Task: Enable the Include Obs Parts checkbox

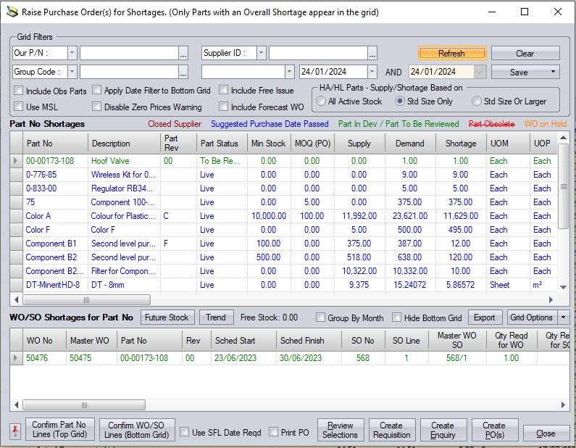Action: [19, 91]
